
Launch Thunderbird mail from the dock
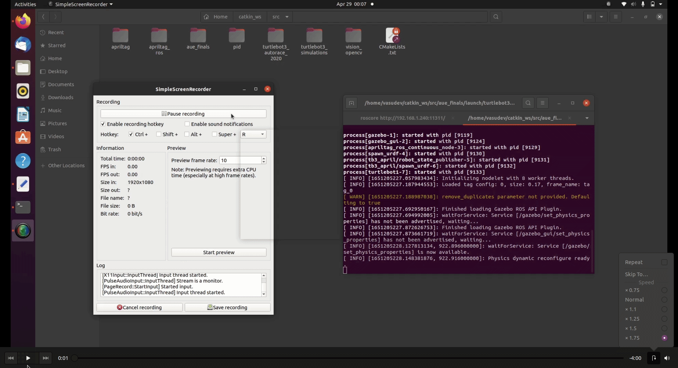point(23,44)
